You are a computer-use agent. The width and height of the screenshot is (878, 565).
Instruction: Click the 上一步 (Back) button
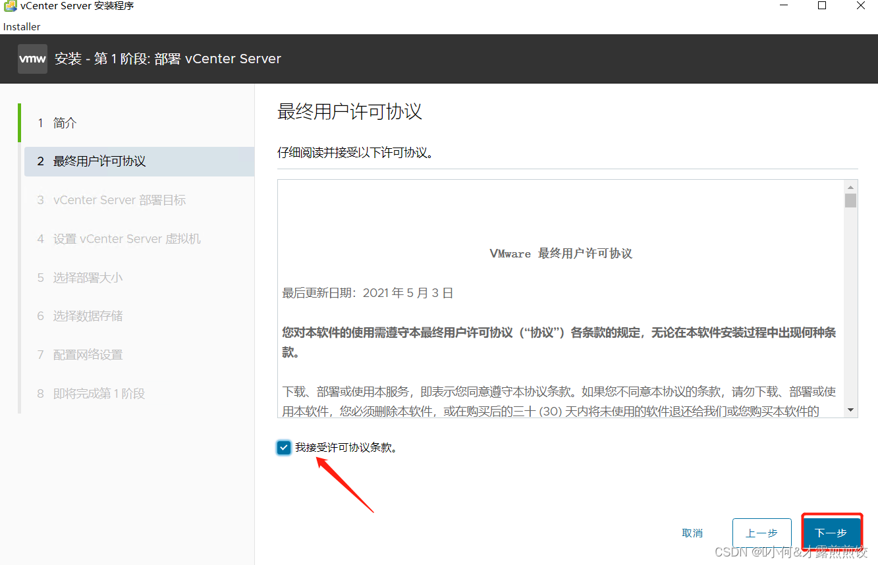761,533
